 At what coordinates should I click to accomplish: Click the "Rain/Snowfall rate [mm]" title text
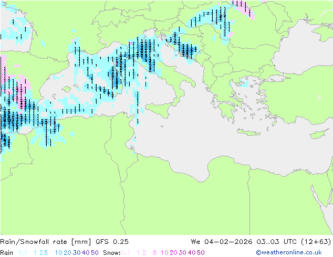pyautogui.click(x=46, y=242)
